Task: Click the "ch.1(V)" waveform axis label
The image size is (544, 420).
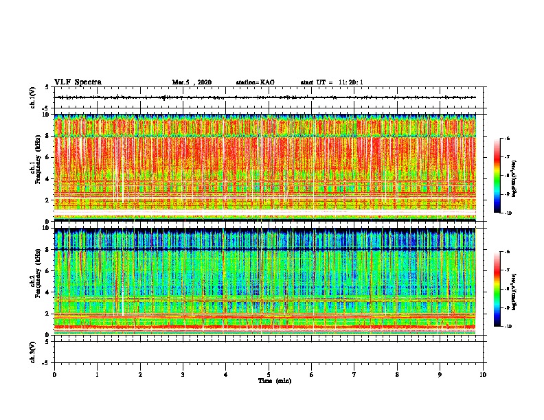Action: click(x=32, y=97)
